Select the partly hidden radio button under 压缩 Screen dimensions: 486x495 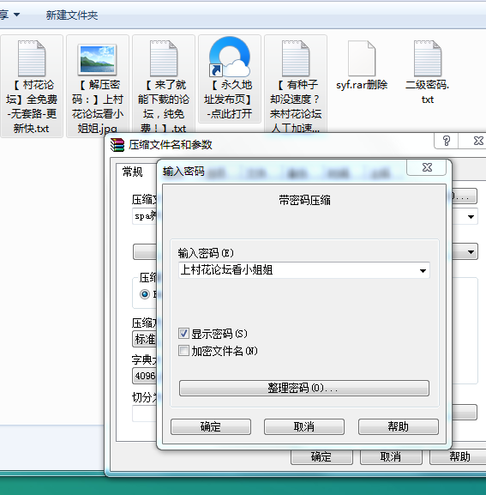click(x=145, y=294)
